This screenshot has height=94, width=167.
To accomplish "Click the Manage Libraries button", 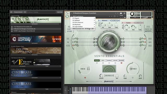I will 18,12.
